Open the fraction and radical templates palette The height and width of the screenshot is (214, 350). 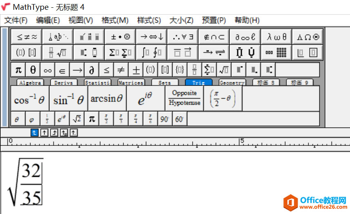(x=58, y=53)
